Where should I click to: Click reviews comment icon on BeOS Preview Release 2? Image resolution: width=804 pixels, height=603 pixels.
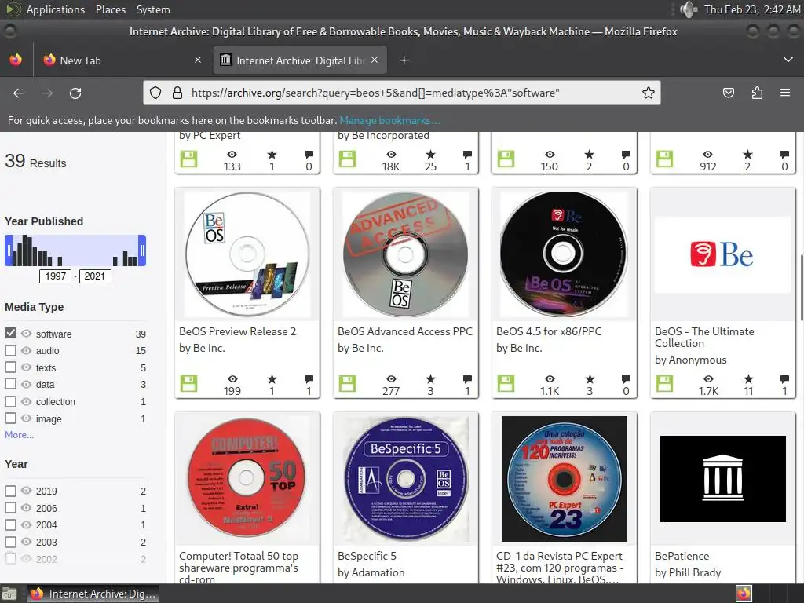coord(309,379)
